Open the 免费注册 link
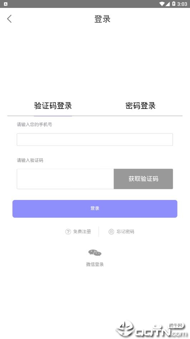 coord(82,231)
